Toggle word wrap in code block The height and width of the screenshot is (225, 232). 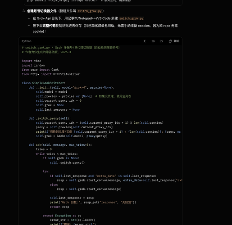pos(153,41)
